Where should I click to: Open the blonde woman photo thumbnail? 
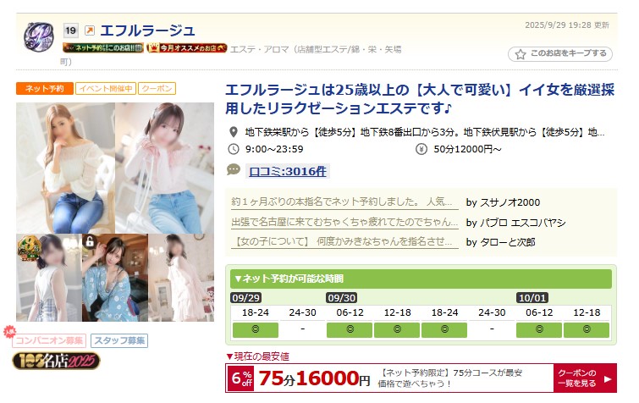click(66, 168)
